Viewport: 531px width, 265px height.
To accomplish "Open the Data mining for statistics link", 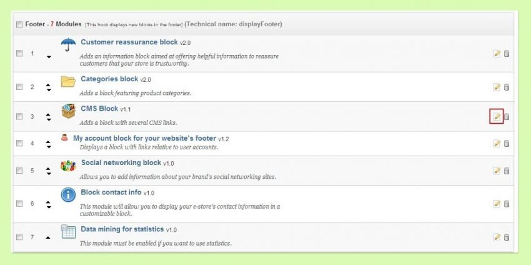I will pos(122,229).
